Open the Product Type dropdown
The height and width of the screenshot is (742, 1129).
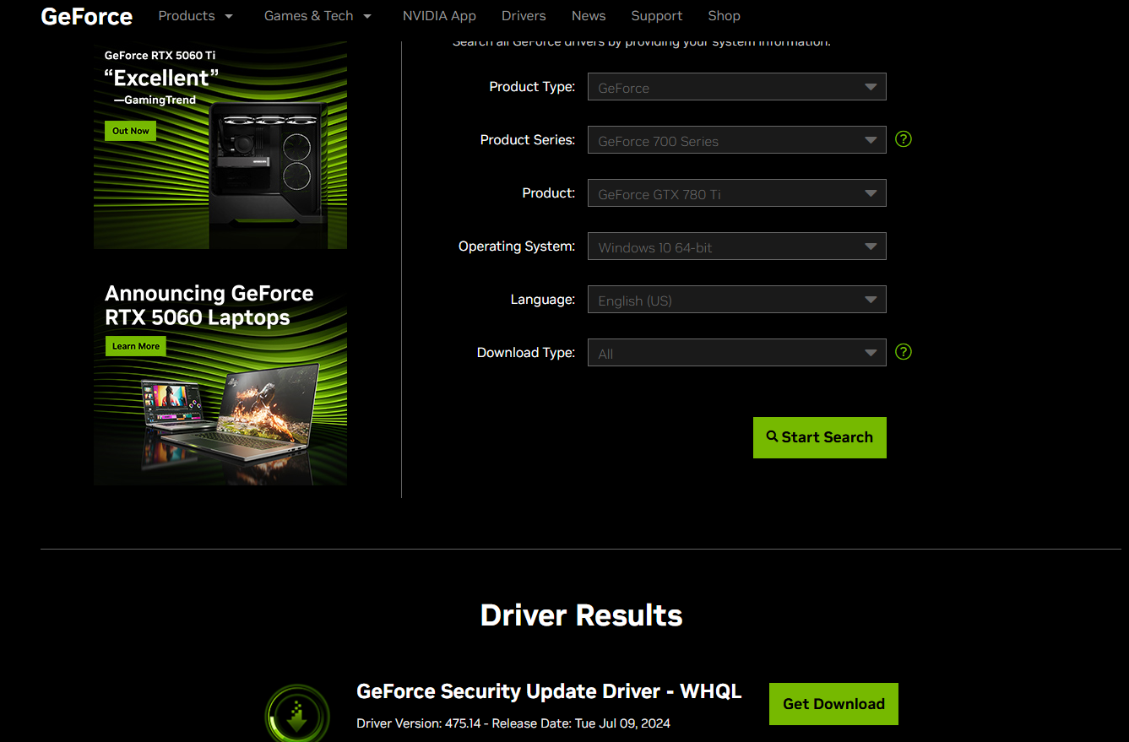(737, 87)
